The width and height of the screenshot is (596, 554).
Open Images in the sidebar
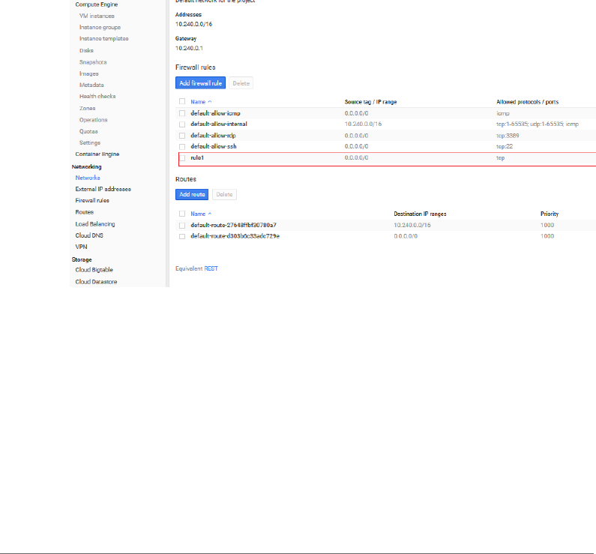tap(89, 73)
